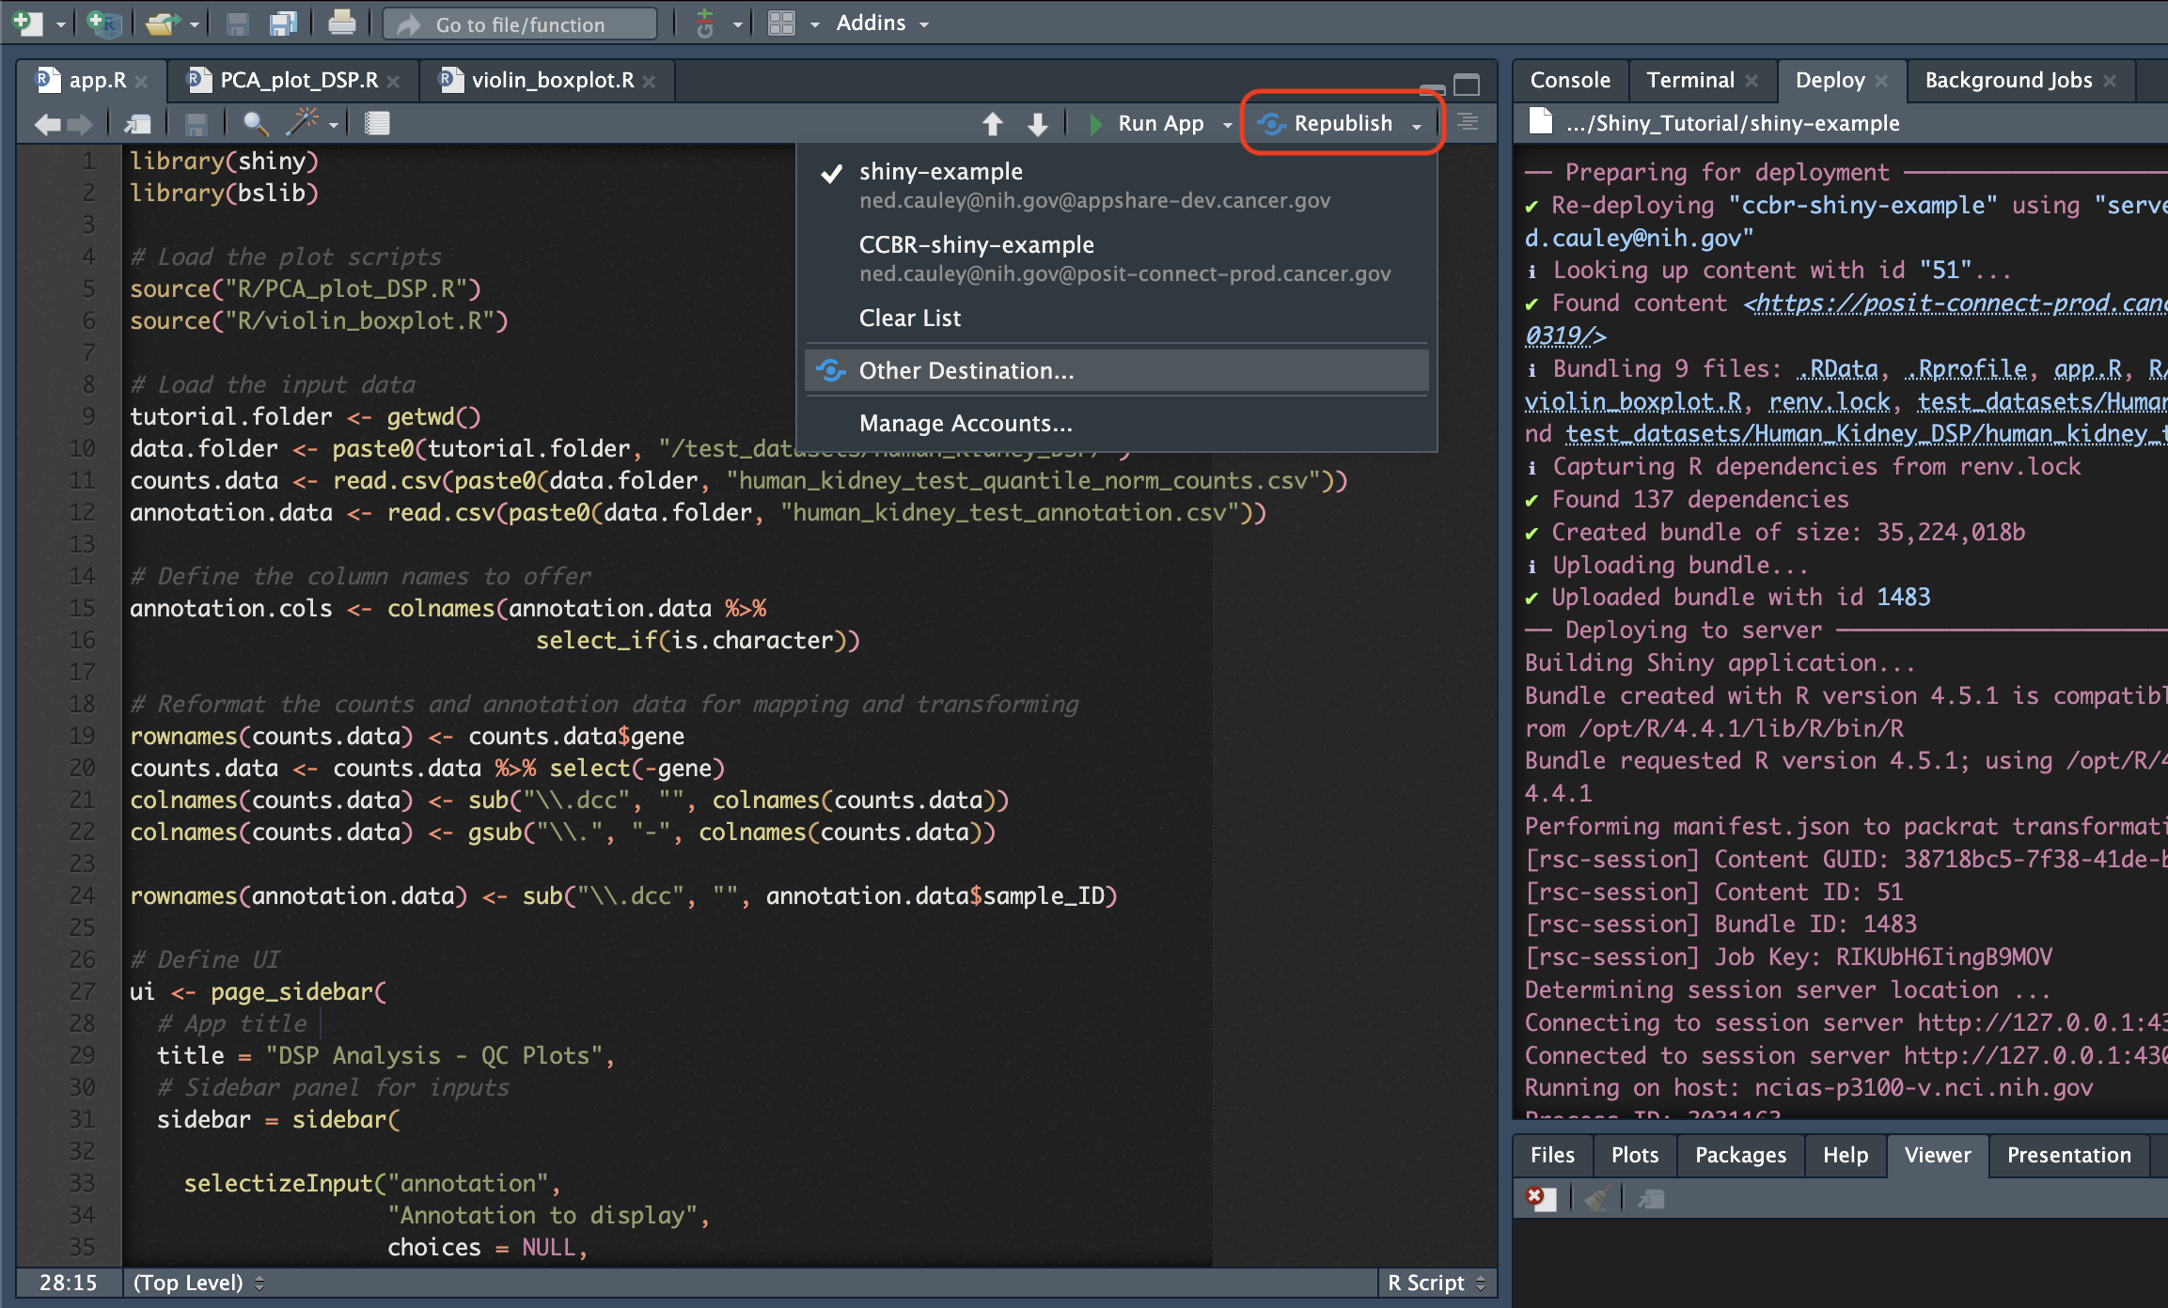This screenshot has height=1308, width=2168.
Task: Switch to the PCA_plot_DSP.R tab
Action: [x=298, y=80]
